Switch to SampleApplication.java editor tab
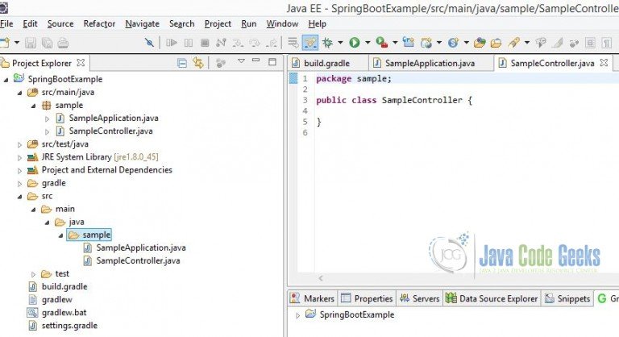The height and width of the screenshot is (337, 619). [x=430, y=63]
